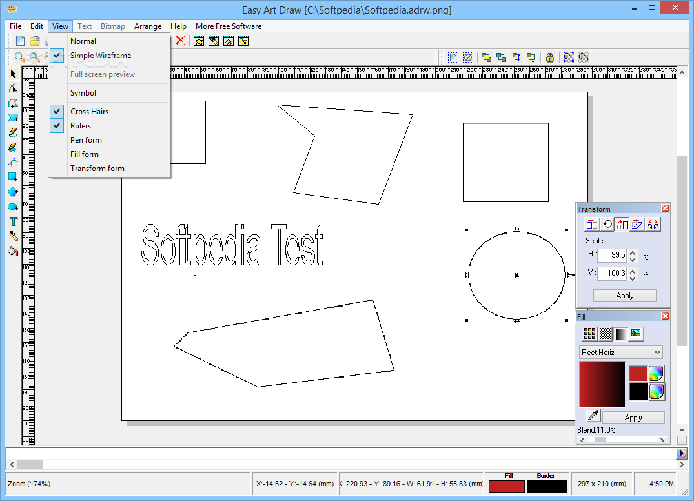Image resolution: width=694 pixels, height=501 pixels.
Task: Select the rectangle shape tool
Action: [13, 177]
